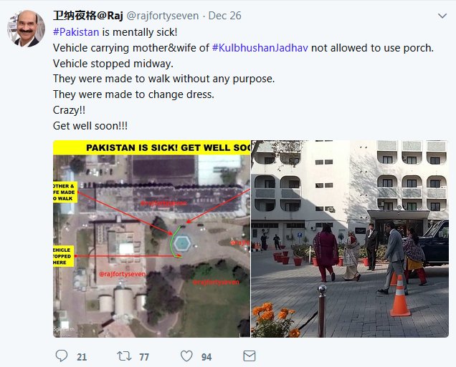456x367 pixels.
Task: Open the satellite map image attachment
Action: pos(151,239)
